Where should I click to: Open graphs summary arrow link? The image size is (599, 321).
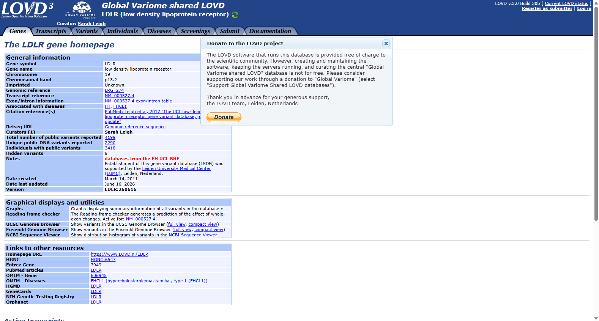pos(222,209)
